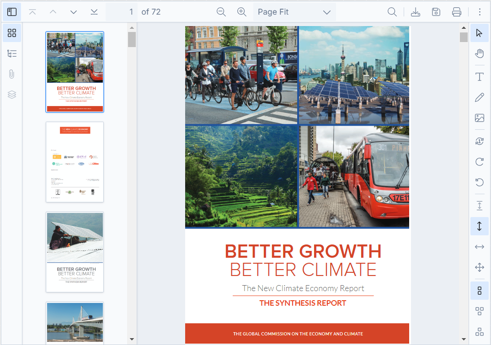Open the page 2 thumbnail

tap(75, 162)
